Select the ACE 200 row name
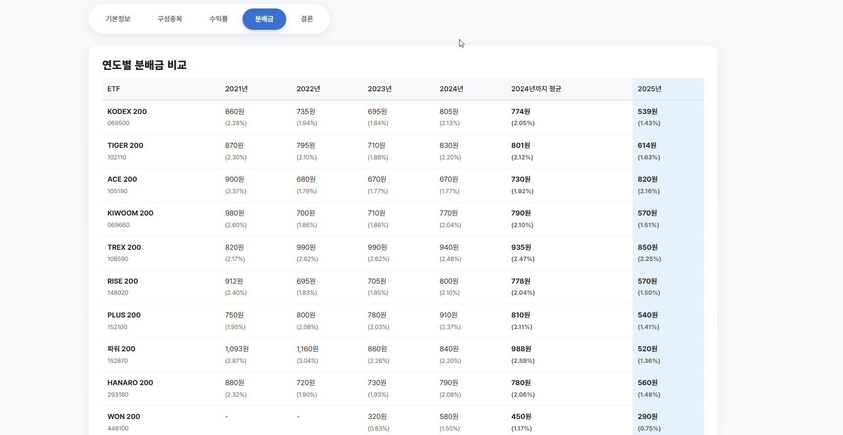 [122, 179]
